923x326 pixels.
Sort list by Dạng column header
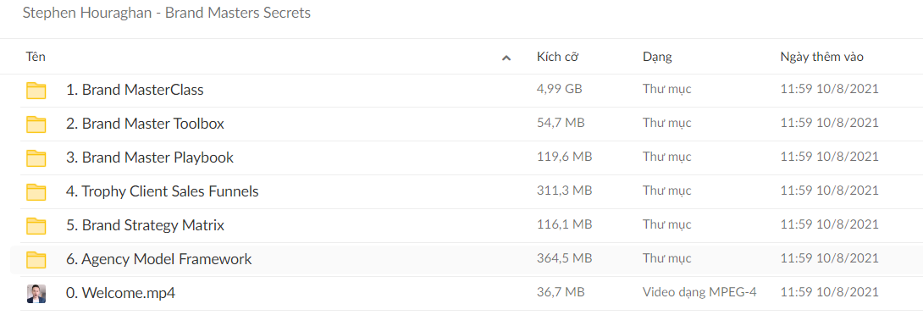657,58
